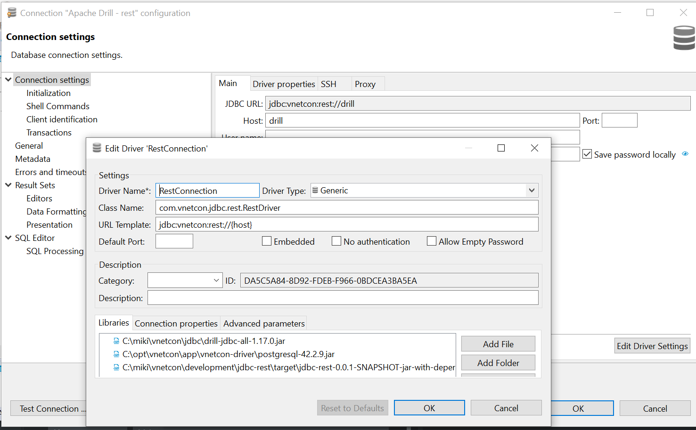This screenshot has height=430, width=696.
Task: Click the Add File button
Action: [498, 344]
